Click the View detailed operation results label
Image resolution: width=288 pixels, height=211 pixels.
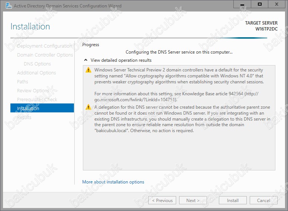click(121, 60)
